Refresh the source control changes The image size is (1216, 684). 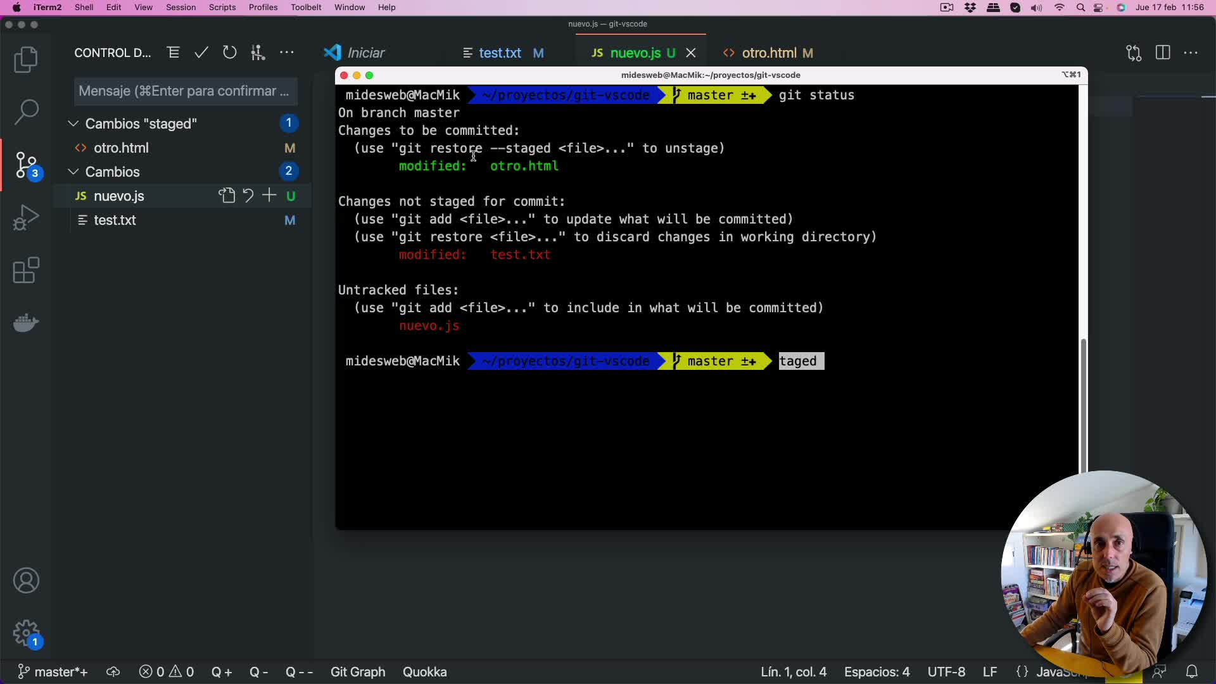229,53
